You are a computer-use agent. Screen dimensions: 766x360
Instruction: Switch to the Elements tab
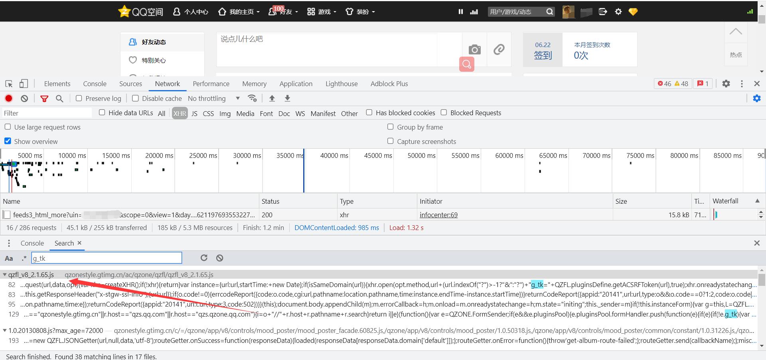[57, 84]
